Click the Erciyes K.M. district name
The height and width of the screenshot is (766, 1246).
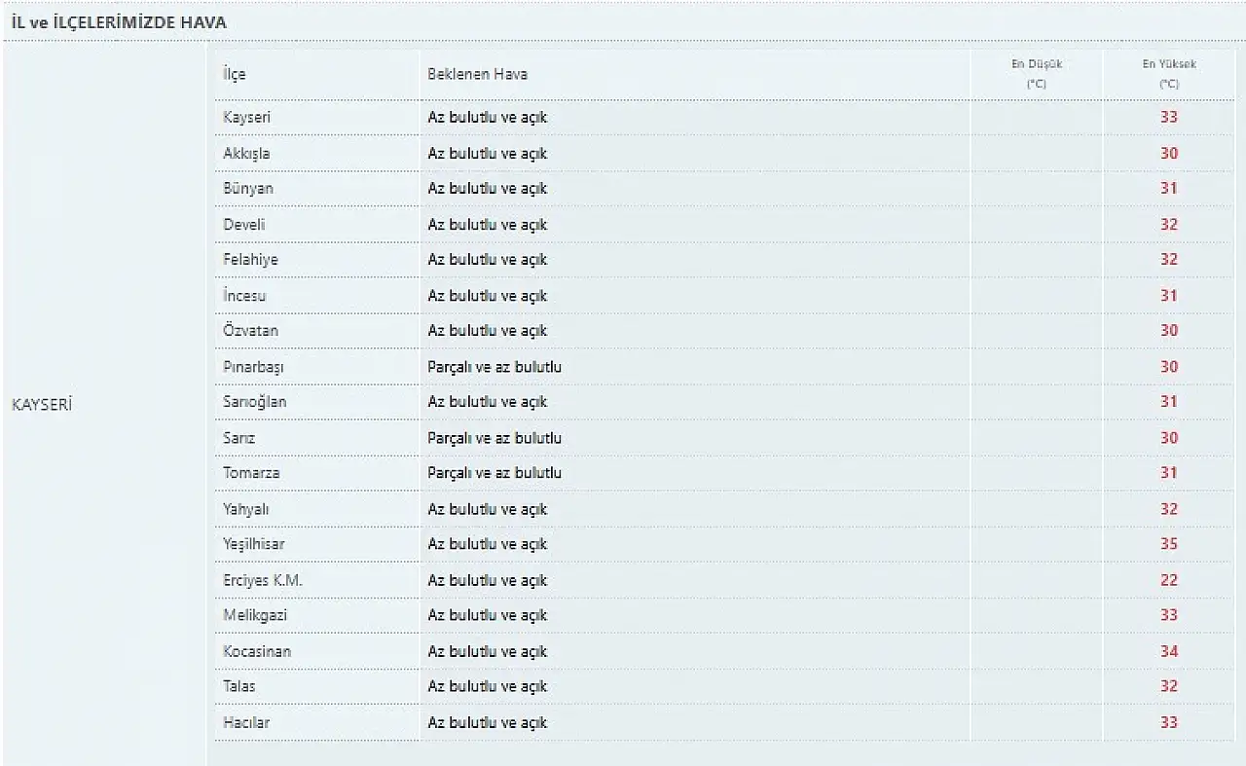[x=263, y=580]
